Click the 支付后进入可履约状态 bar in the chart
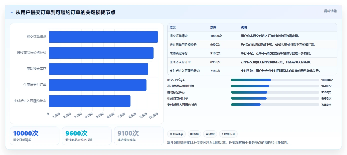This screenshot has height=155, width=347. (90, 101)
